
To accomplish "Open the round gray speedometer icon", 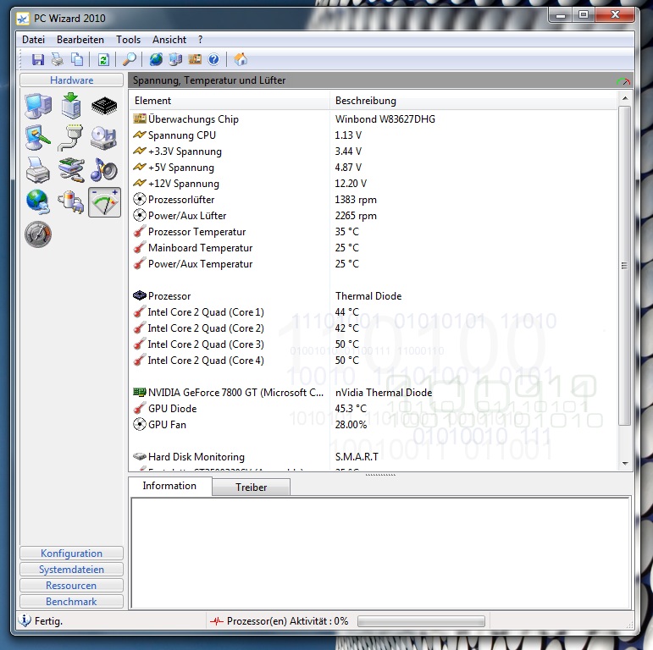I will click(x=38, y=234).
